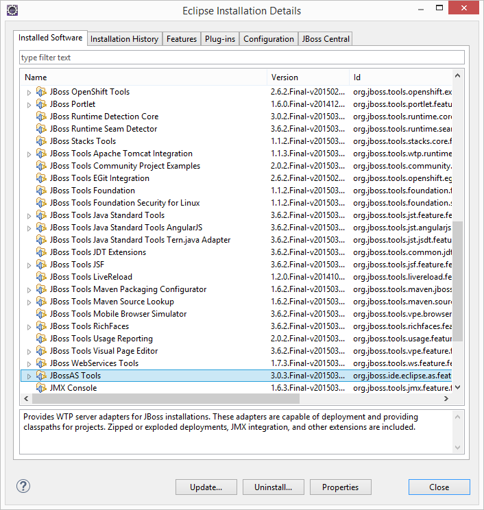Expand the JBoss Tools JSF node
Image resolution: width=484 pixels, height=510 pixels.
(x=29, y=266)
